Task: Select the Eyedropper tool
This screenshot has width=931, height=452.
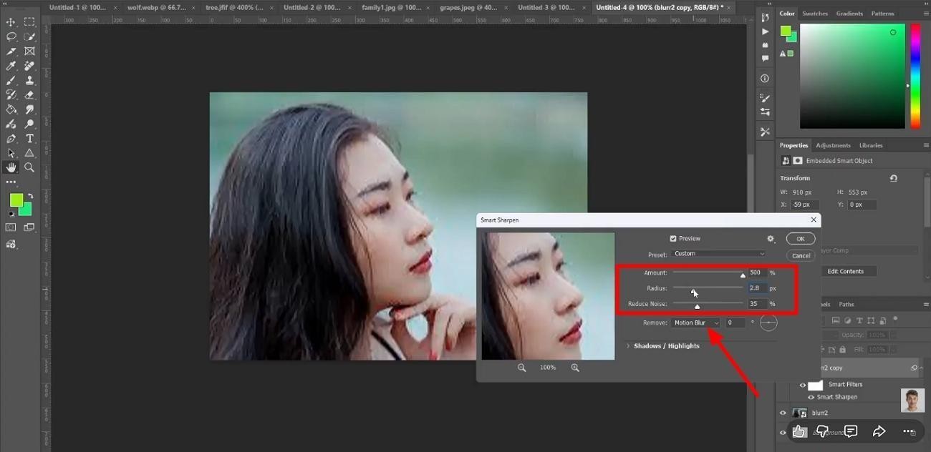Action: coord(11,66)
